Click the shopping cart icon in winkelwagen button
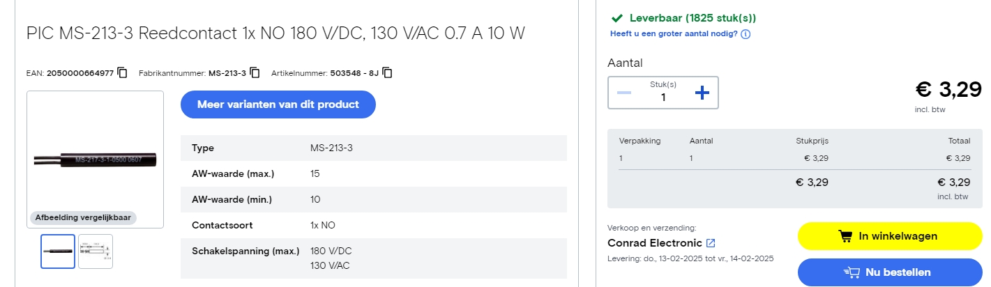 tap(845, 236)
